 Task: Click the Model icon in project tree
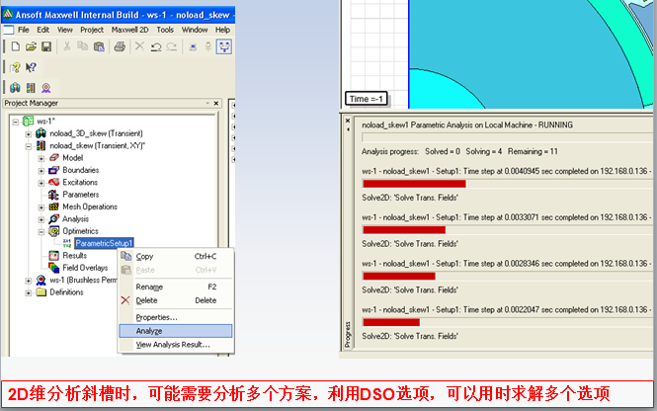coord(54,157)
